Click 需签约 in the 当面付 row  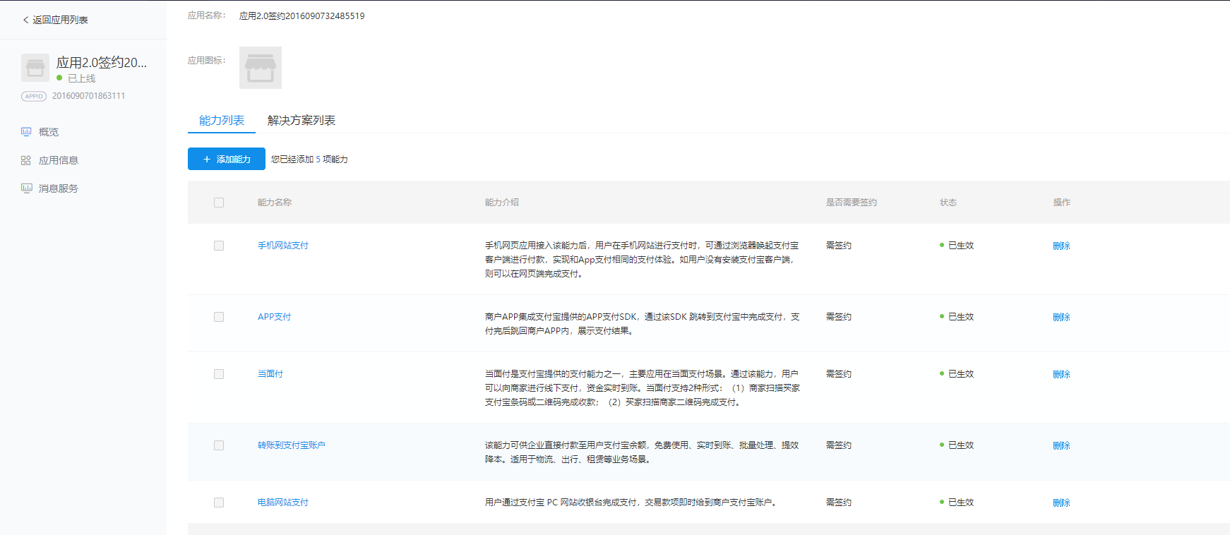[x=839, y=374]
